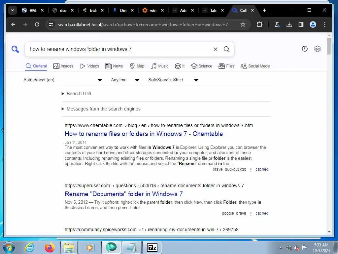338x254 pixels.
Task: Launch Internet Explorer from taskbar
Action: [x=29, y=247]
